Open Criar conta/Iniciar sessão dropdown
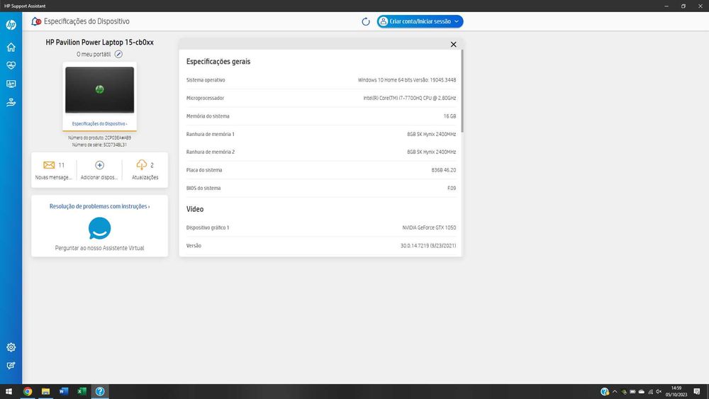709x399 pixels. tap(420, 21)
